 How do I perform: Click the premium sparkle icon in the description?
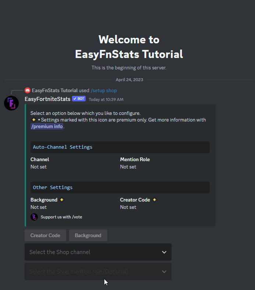pyautogui.click(x=33, y=120)
